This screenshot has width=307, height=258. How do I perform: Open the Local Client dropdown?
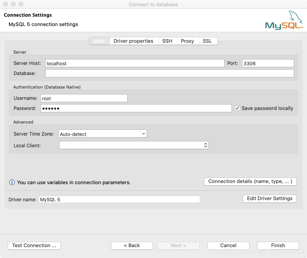134,145
